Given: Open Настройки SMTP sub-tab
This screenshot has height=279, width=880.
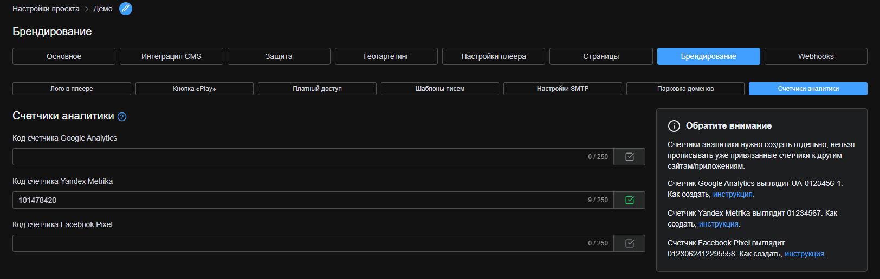Looking at the screenshot, I should pyautogui.click(x=562, y=89).
